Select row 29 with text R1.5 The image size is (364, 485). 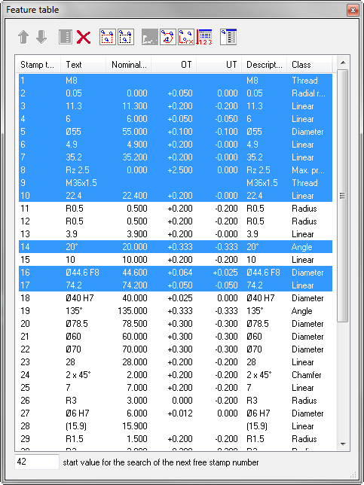[x=176, y=439]
